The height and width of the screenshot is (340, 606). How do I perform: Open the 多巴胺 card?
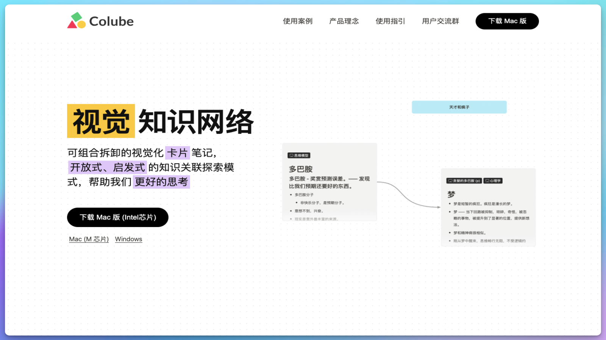[329, 181]
